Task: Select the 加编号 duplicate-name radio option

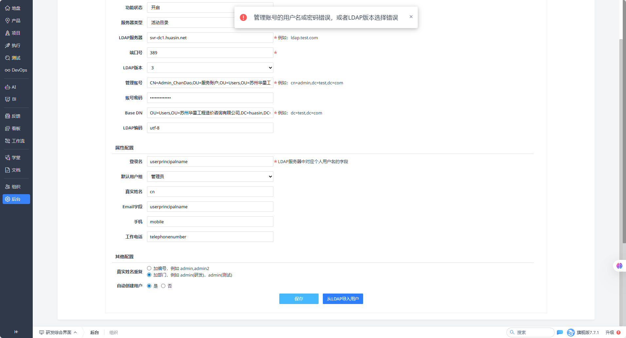Action: (149, 268)
